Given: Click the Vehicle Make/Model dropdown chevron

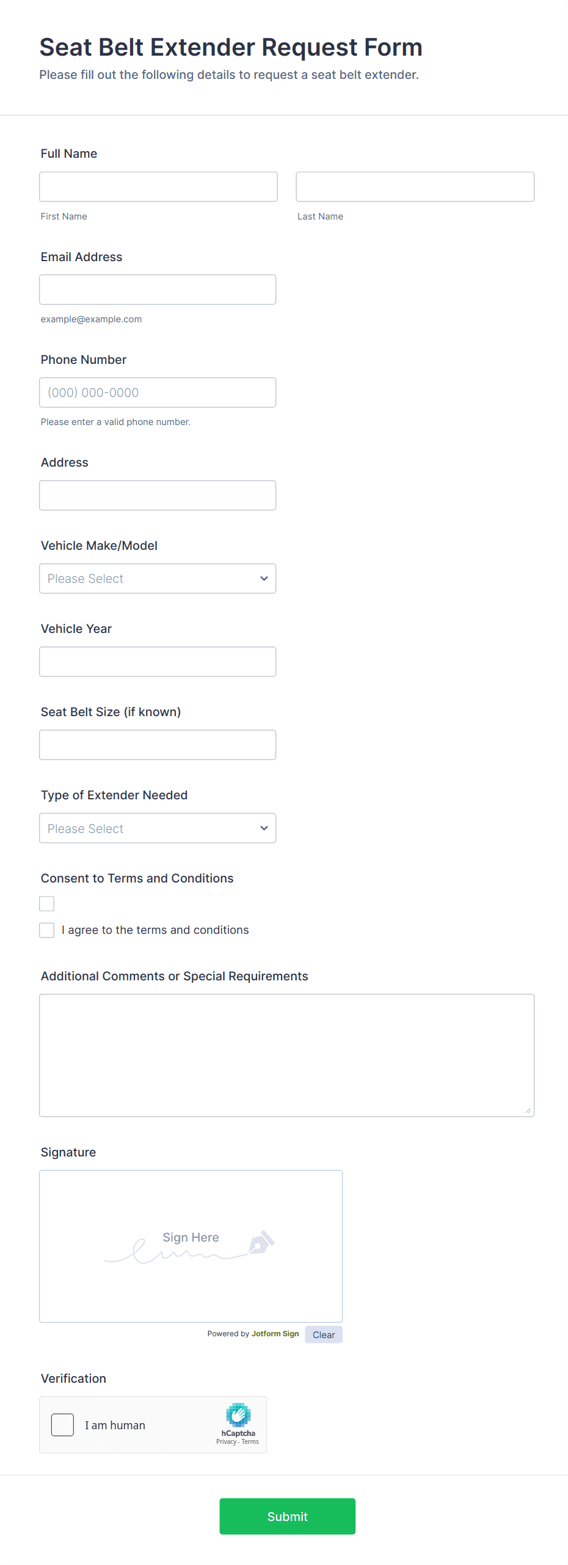Looking at the screenshot, I should pyautogui.click(x=264, y=579).
